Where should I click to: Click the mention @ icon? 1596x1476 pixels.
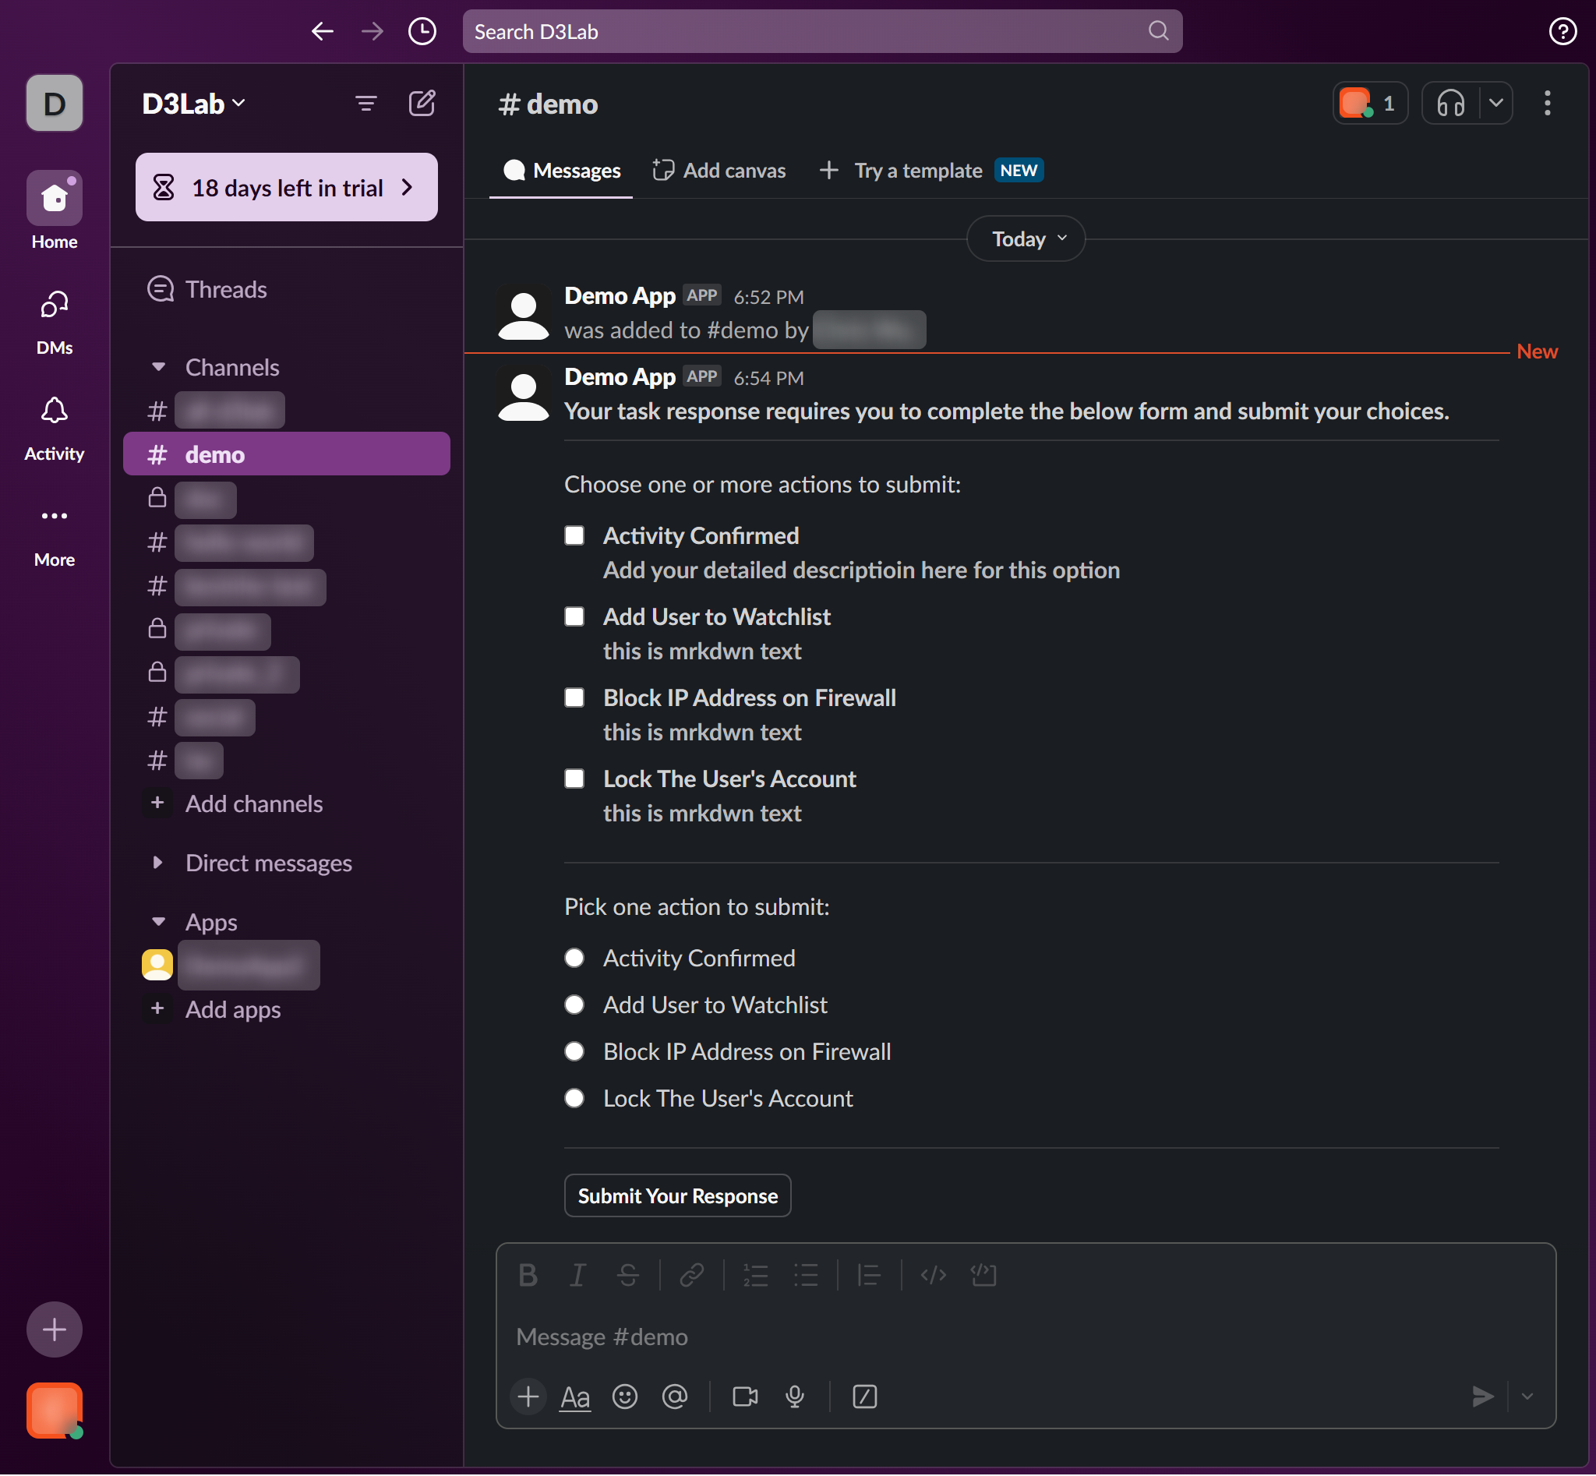coord(675,1397)
